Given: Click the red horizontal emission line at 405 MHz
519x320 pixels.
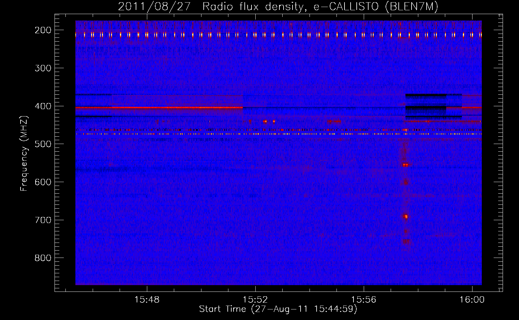Looking at the screenshot, I should [159, 108].
